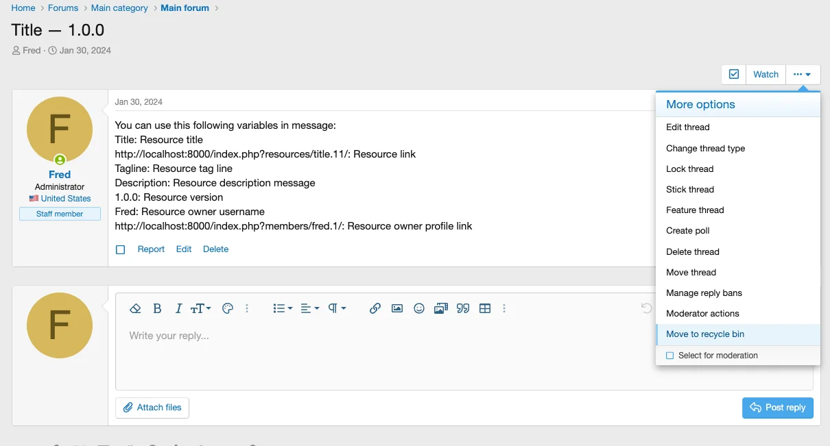Insert an image into the reply
Screen dimensions: 830x446
396,309
